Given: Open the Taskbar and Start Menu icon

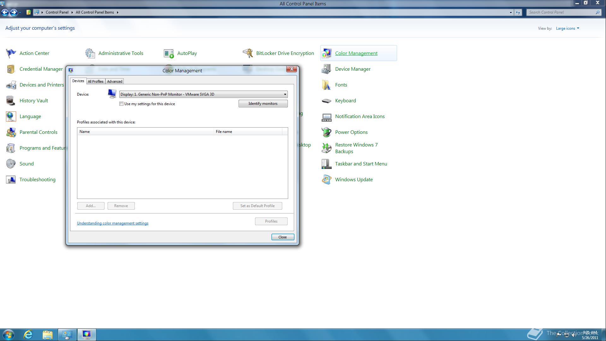Looking at the screenshot, I should 327,164.
